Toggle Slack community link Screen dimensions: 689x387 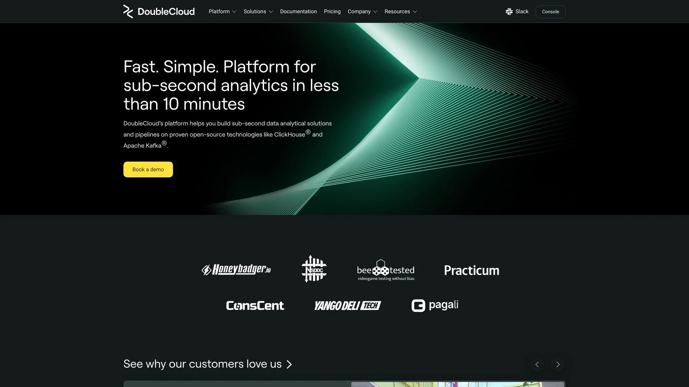[x=517, y=11]
